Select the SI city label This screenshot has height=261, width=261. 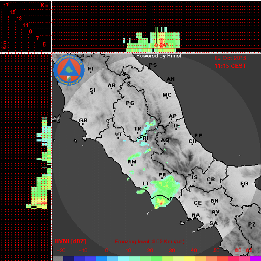click(x=92, y=90)
